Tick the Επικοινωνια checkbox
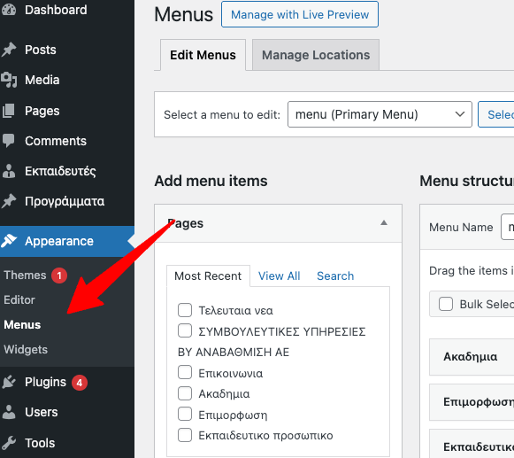 pyautogui.click(x=185, y=373)
